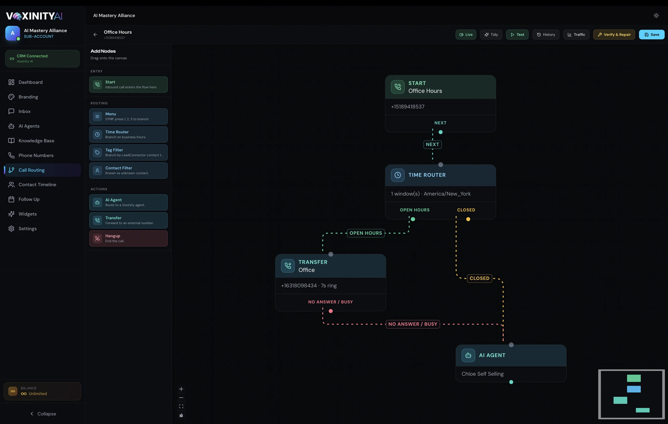Click the CRM Connected status card

coord(42,59)
